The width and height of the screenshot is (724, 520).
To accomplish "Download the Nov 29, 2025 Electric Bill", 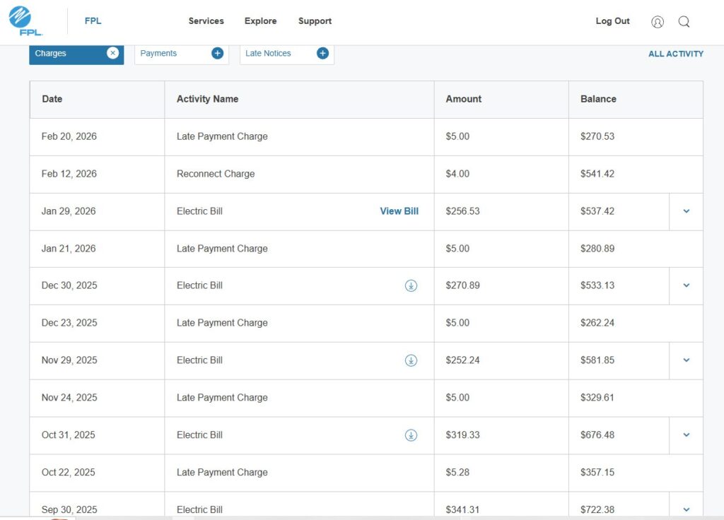I will coord(411,360).
